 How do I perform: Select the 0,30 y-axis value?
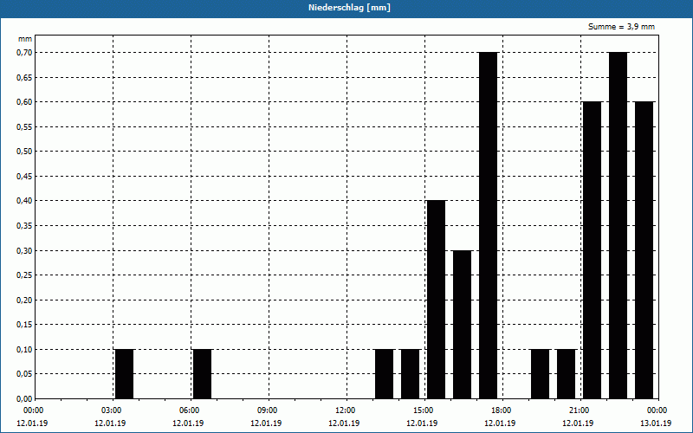(x=24, y=250)
